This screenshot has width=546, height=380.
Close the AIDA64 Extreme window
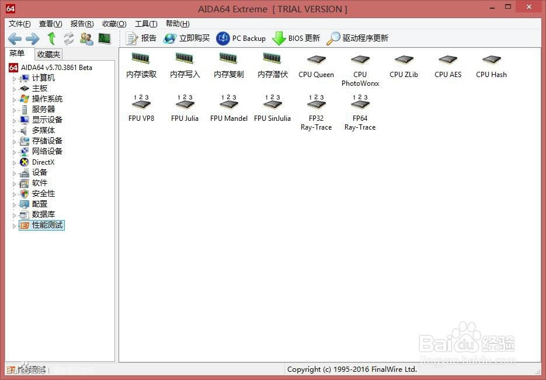[529, 7]
